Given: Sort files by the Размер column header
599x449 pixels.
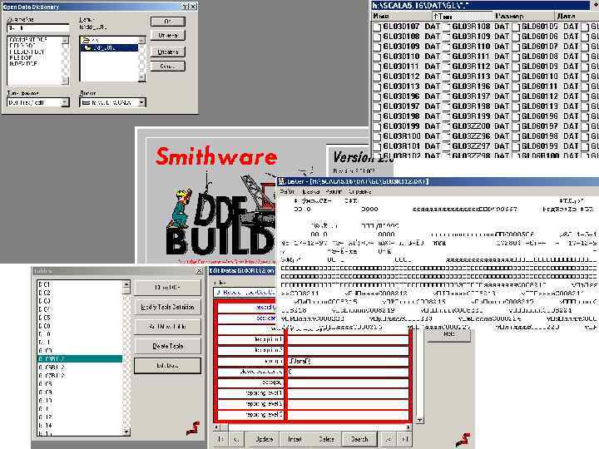Looking at the screenshot, I should click(524, 16).
